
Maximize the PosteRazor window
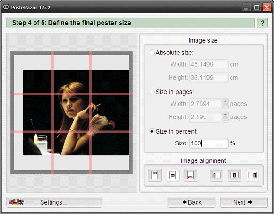[x=257, y=8]
